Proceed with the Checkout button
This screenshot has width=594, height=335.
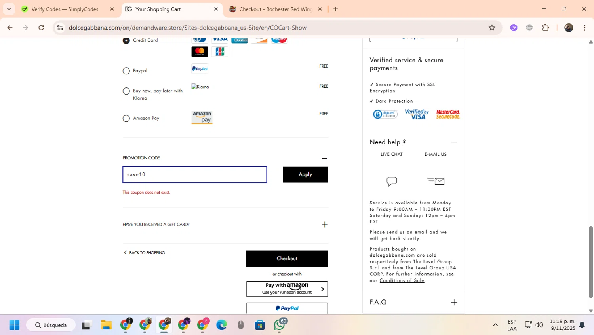[287, 259]
